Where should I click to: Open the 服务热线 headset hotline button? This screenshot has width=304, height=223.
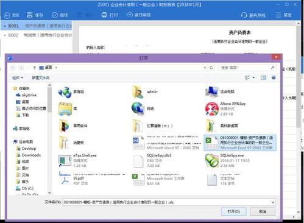click(x=253, y=15)
